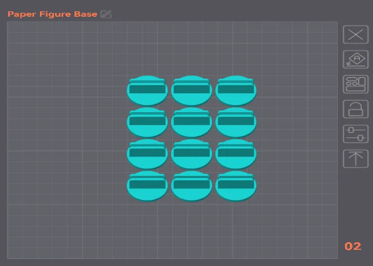Auto-orient objects on the plate
The width and height of the screenshot is (373, 266).
click(356, 59)
